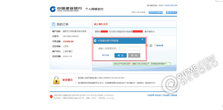223x110 pixels.
Task: Click the 人民币 currency value
Action: 66,46
